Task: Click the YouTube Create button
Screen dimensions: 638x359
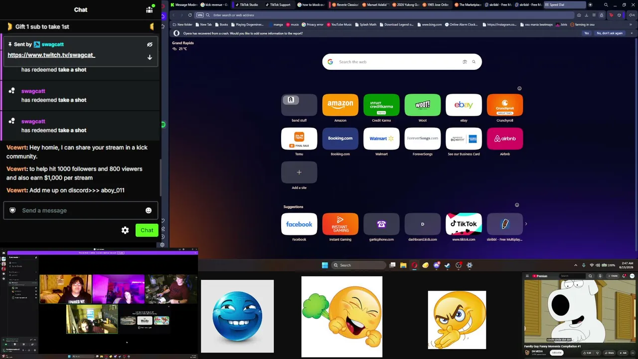Action: (x=612, y=276)
